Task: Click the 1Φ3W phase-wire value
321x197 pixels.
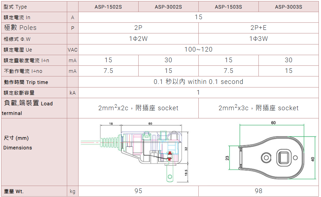Action: (258, 39)
